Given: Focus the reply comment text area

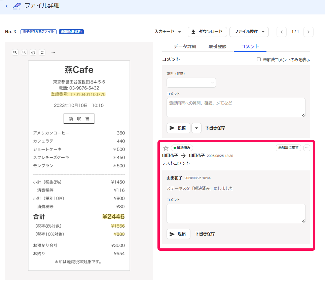Looking at the screenshot, I should point(236,213).
